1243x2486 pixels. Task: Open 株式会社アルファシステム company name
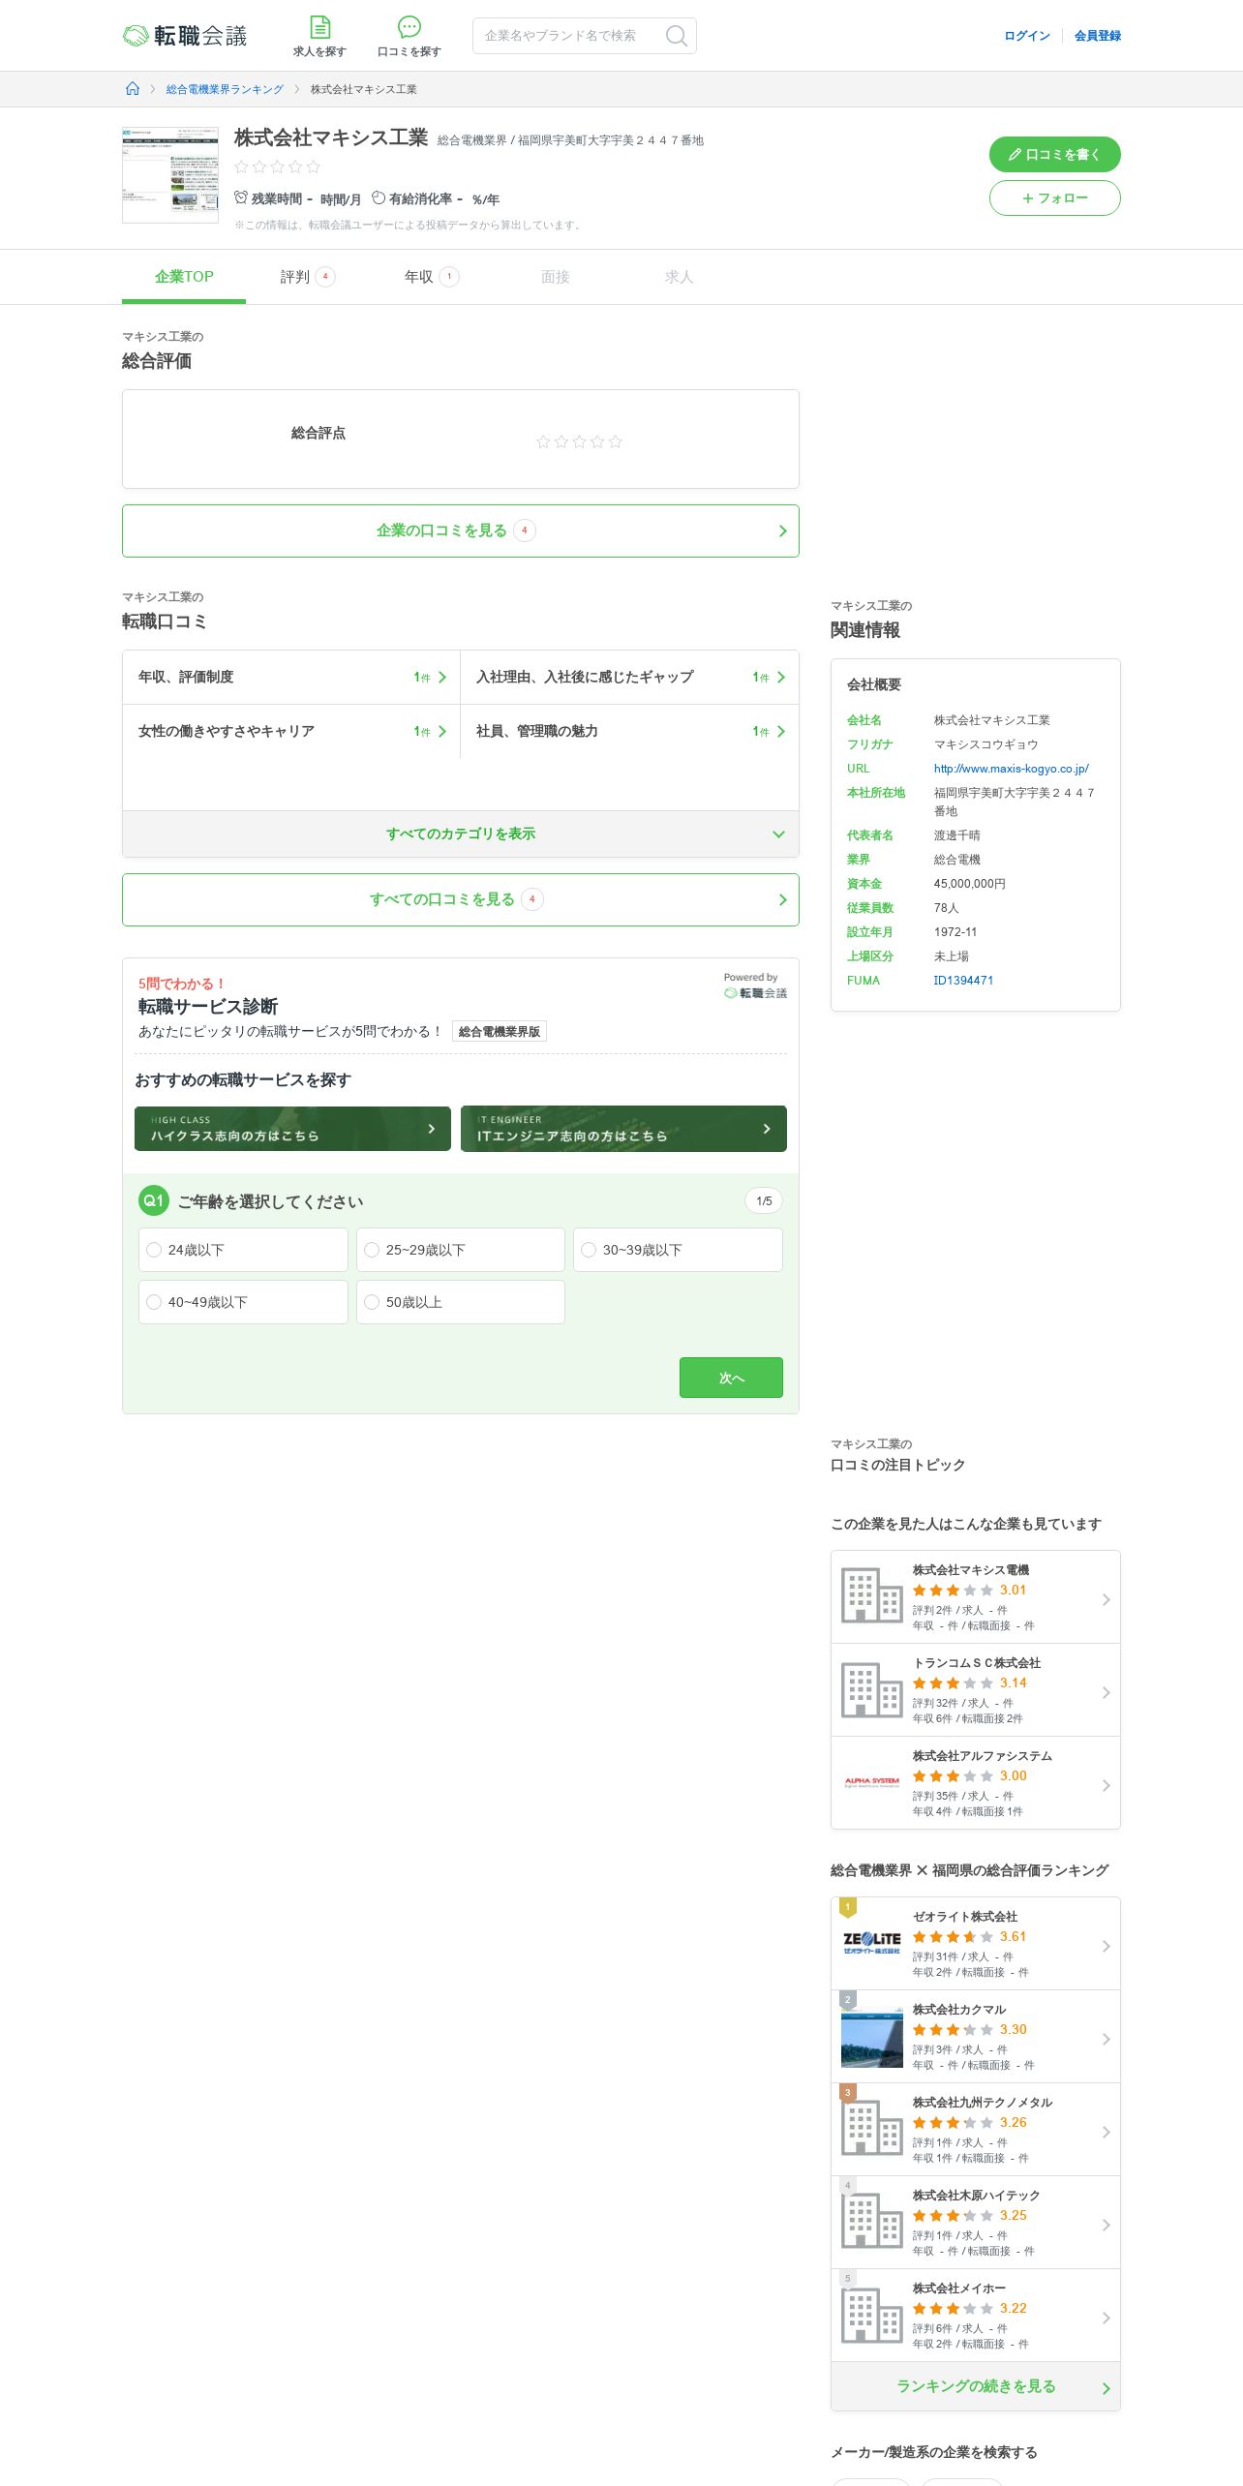coord(983,1756)
